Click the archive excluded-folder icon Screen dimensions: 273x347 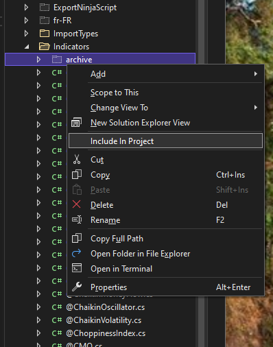point(57,60)
